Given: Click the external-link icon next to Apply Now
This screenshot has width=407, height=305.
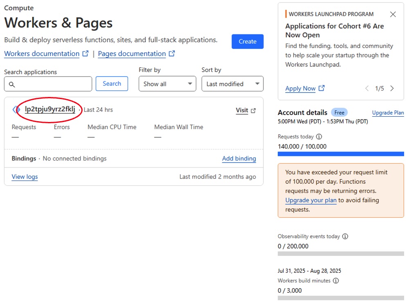Looking at the screenshot, I should [322, 88].
